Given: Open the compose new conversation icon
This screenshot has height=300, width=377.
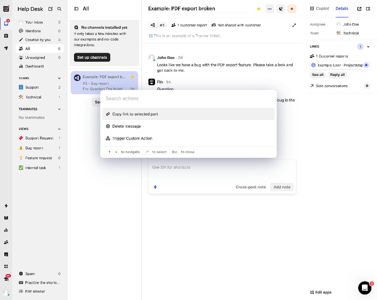Looking at the screenshot, I should pos(50,9).
